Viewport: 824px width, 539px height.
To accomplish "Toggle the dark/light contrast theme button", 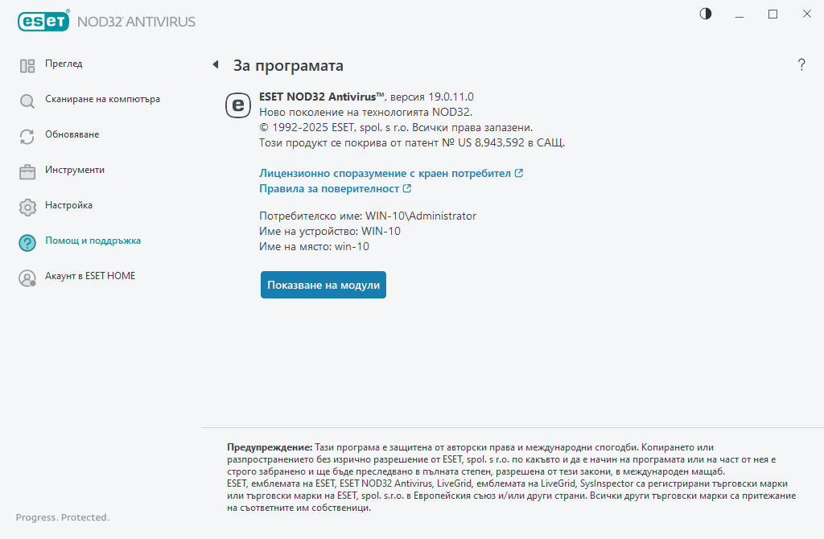I will pyautogui.click(x=706, y=14).
